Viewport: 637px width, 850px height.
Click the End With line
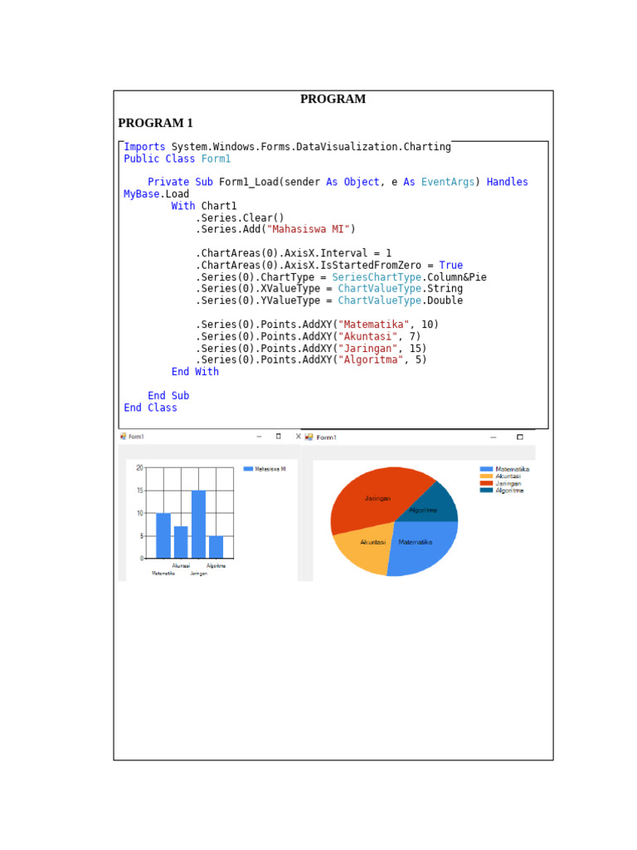coord(195,371)
